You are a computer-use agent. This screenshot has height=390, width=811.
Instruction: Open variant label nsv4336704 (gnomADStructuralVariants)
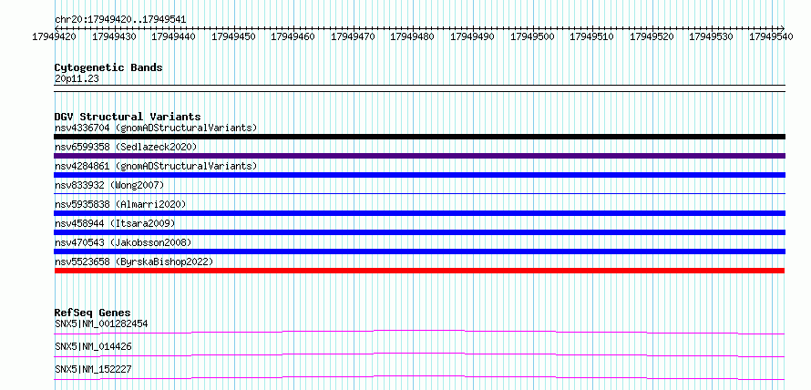point(156,128)
